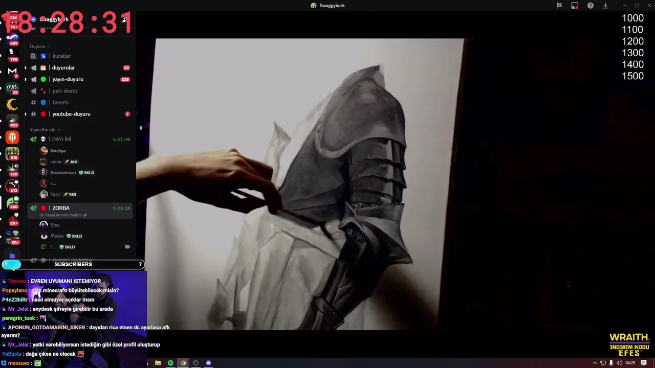Image resolution: width=655 pixels, height=368 pixels.
Task: Open the yayın-duyuru channel
Action: 80,79
